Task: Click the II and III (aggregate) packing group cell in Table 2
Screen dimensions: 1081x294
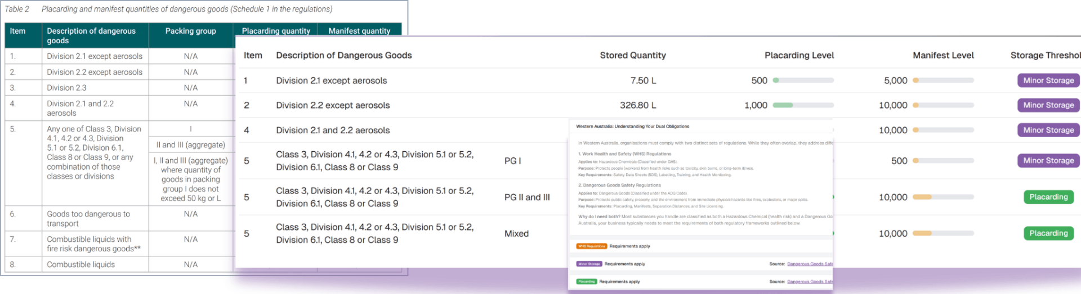Action: (x=190, y=144)
